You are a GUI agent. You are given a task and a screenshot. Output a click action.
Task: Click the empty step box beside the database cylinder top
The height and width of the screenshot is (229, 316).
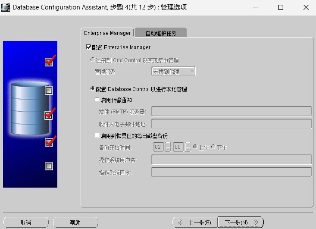[49, 91]
